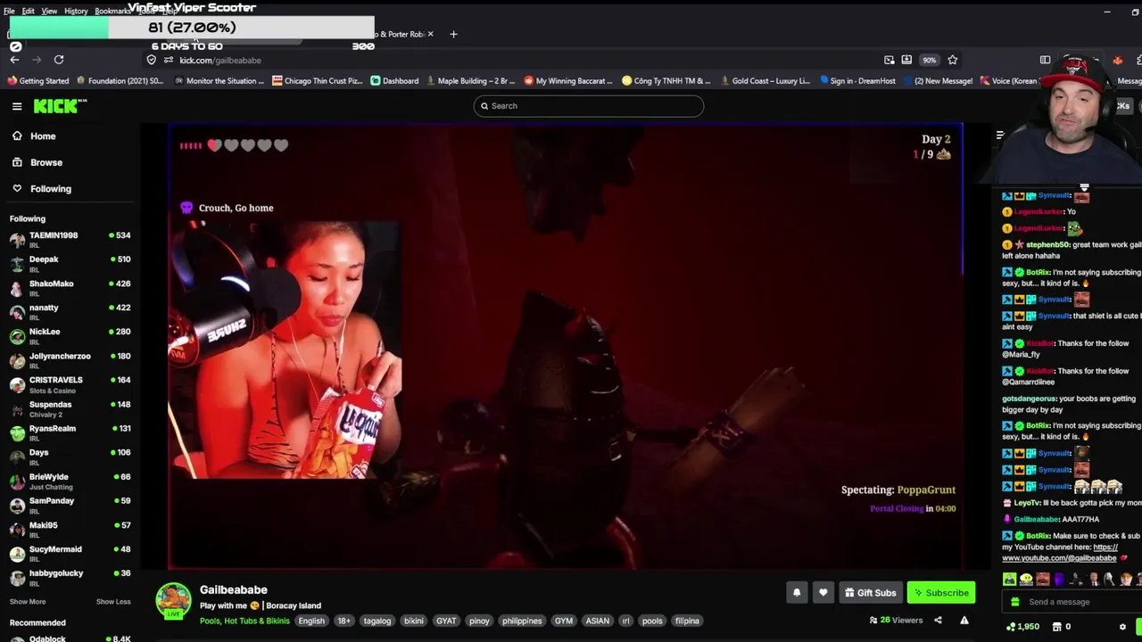Toggle the heart follow button
The width and height of the screenshot is (1142, 642).
point(823,593)
